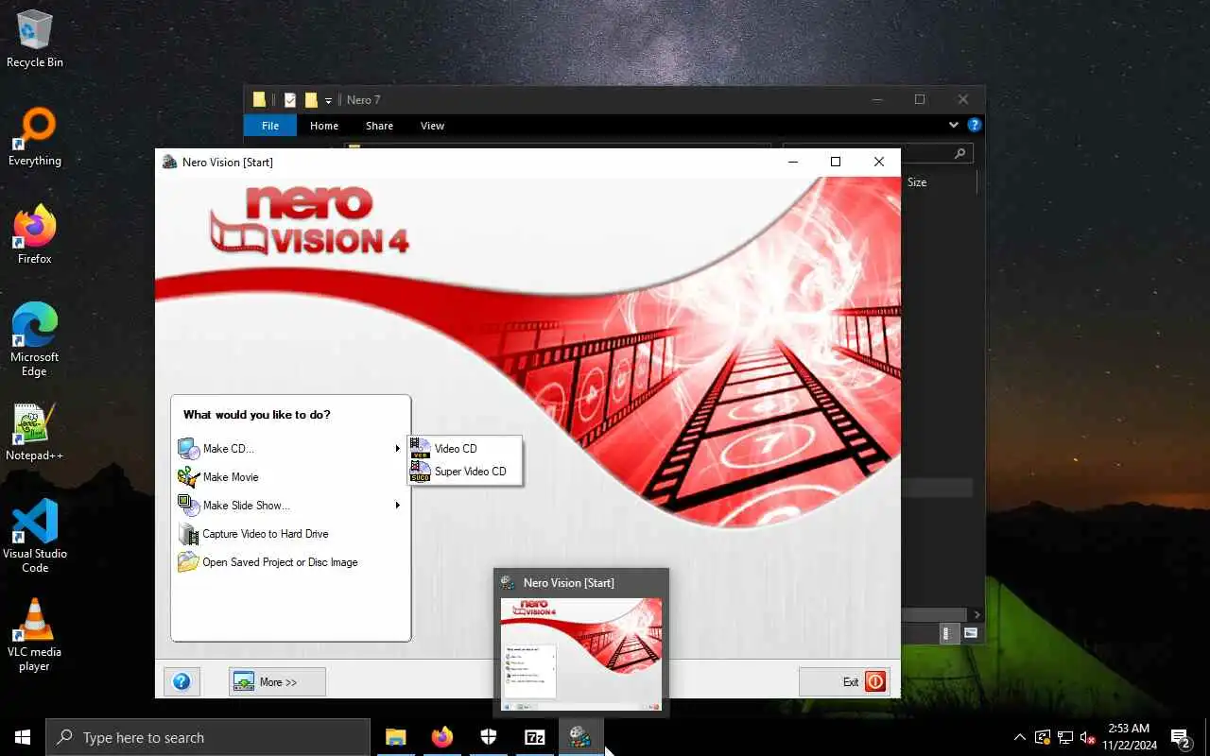Select the Notepad++ desktop shortcut
Image resolution: width=1210 pixels, height=756 pixels.
35,432
